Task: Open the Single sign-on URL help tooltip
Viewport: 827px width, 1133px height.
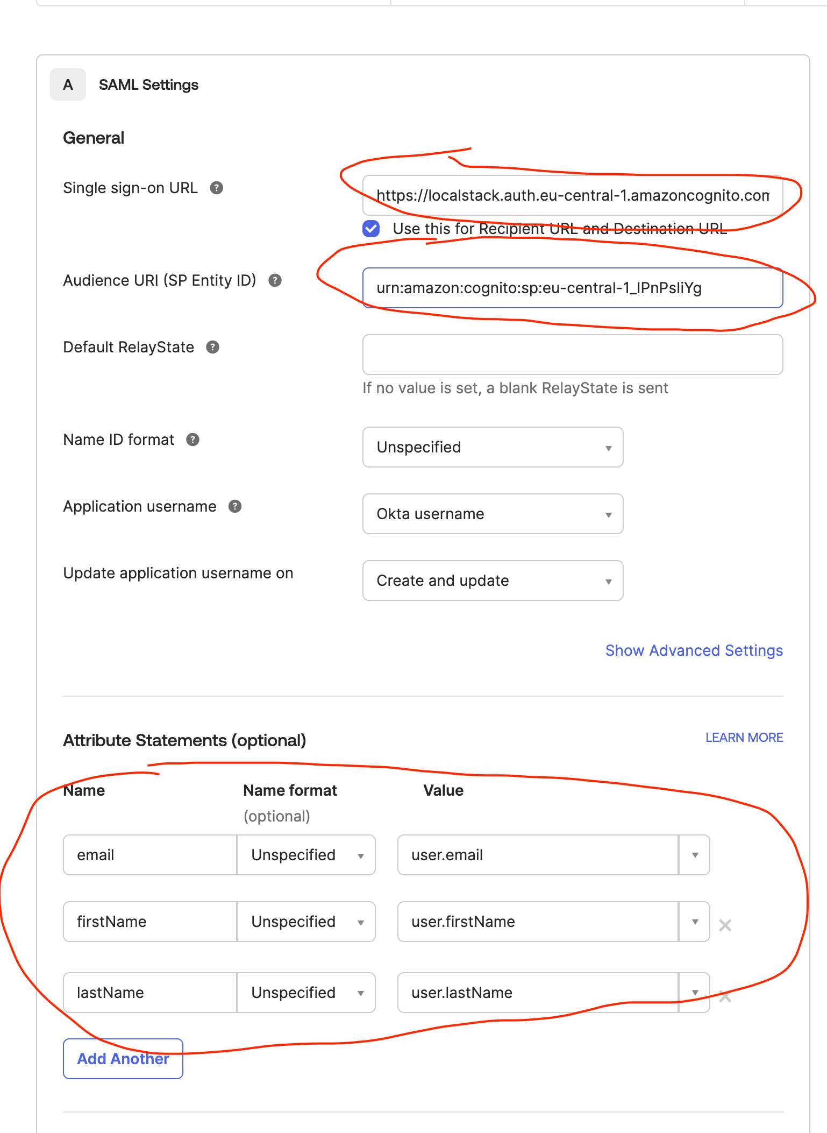Action: (217, 188)
